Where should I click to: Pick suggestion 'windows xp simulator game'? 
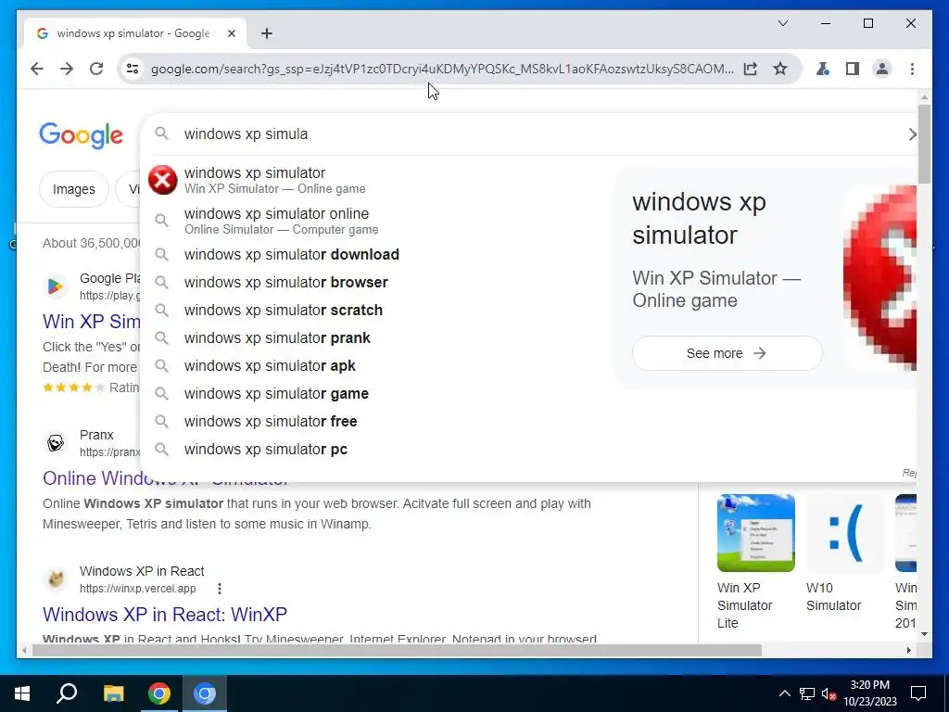click(x=375, y=393)
